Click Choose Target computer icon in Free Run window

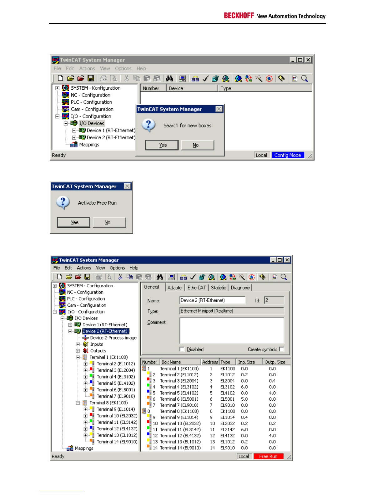pos(172,277)
